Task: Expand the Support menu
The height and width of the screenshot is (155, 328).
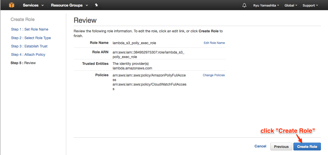Action: point(310,5)
